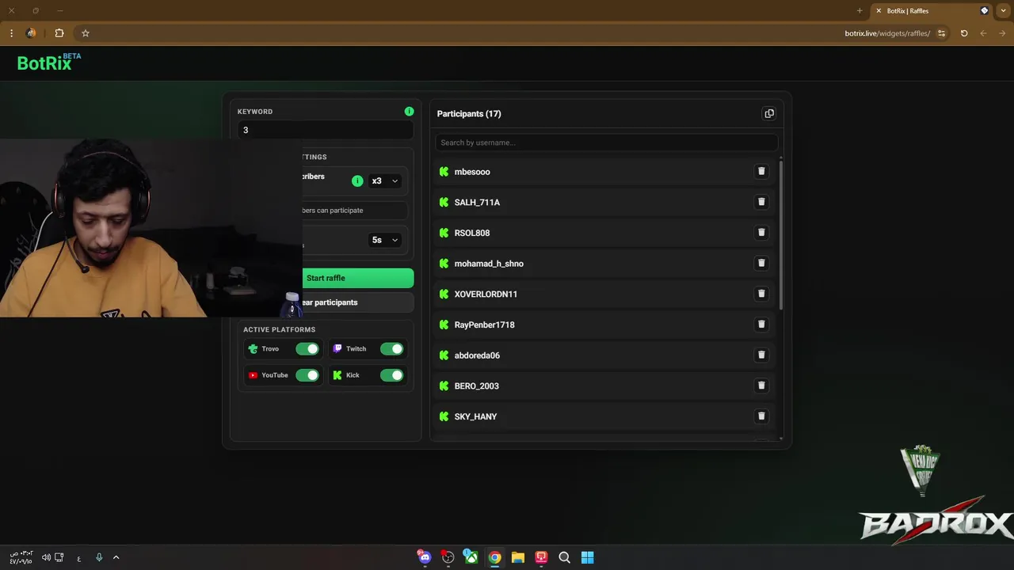
Task: Open the browser profile avatar
Action: (x=31, y=33)
